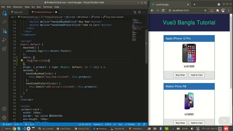The image size is (233, 131).
Task: Click the red extension icon in Chrome toolbar
Action: pos(212,11)
